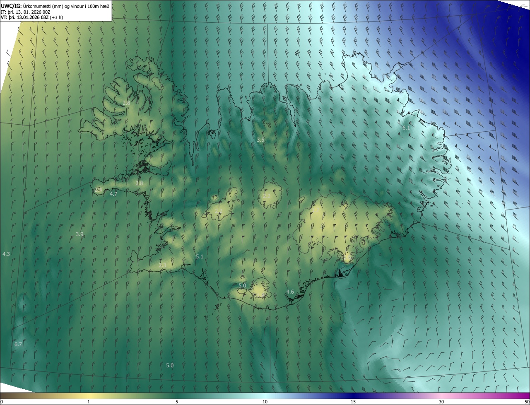Click the 4.6 value label on the south coast
Viewport: 530px width, 405px height.
pyautogui.click(x=290, y=292)
